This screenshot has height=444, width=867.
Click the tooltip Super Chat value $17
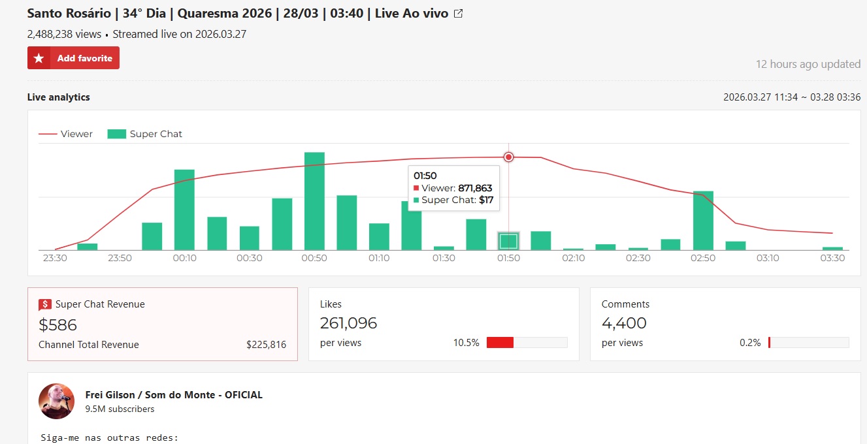486,200
